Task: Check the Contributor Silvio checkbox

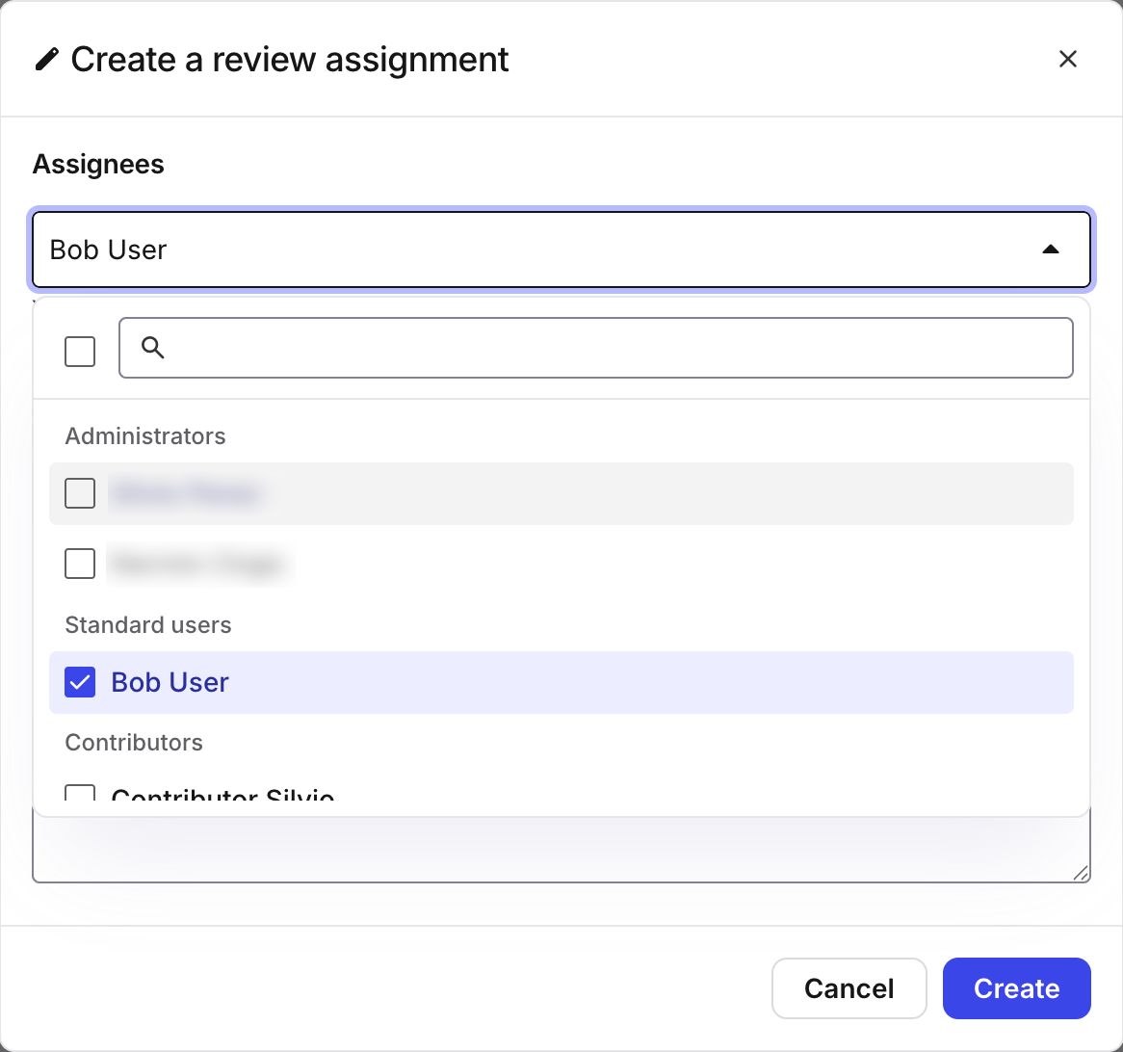Action: 80,794
